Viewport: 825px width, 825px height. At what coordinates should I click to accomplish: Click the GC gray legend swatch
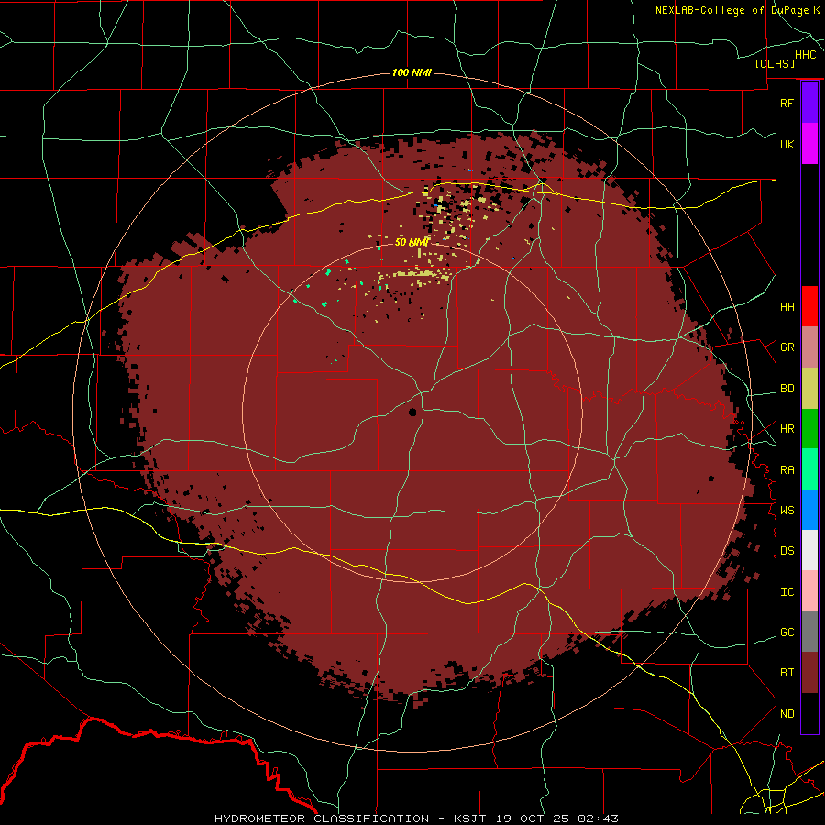[x=809, y=632]
